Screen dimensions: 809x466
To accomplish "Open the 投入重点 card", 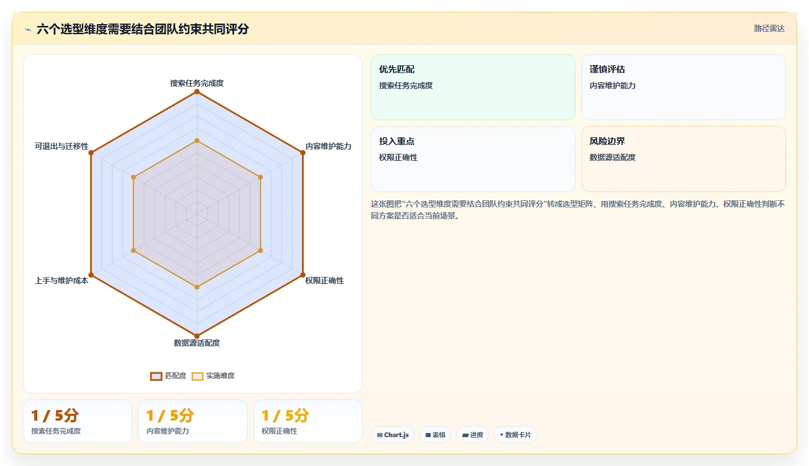I will (x=473, y=159).
